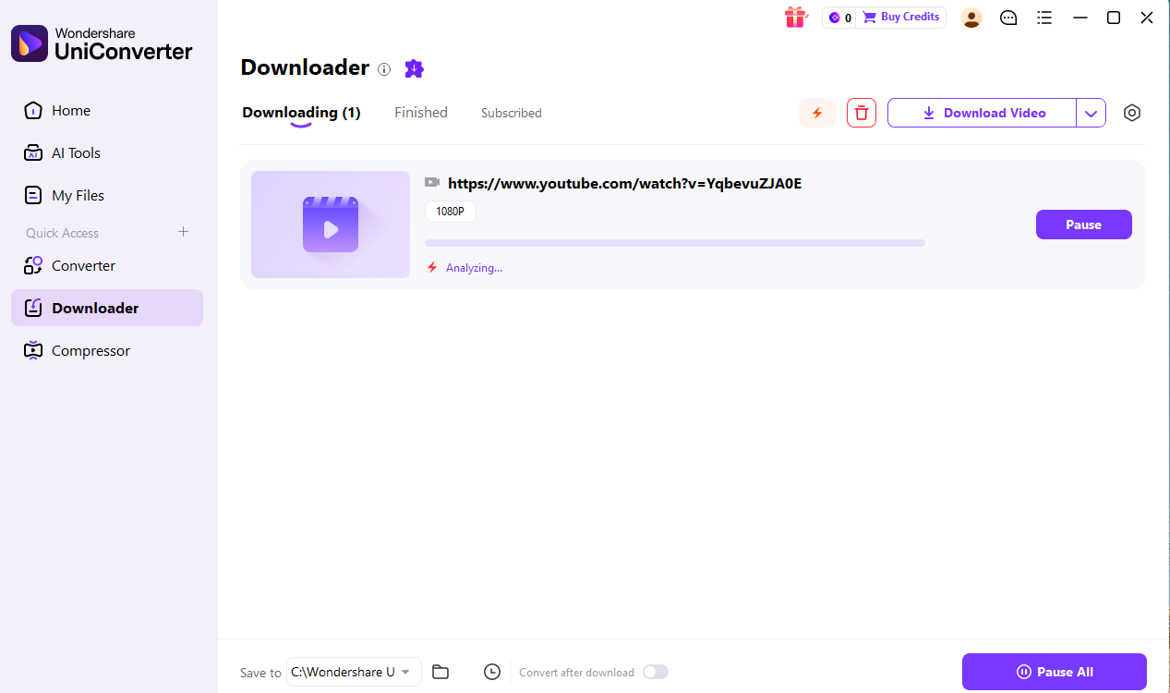Image resolution: width=1170 pixels, height=693 pixels.
Task: Switch to the Finished tab
Action: (x=421, y=113)
